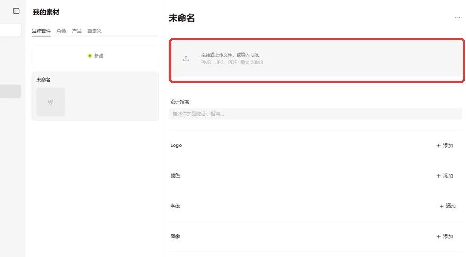Click the placeholder thumbnail in 未命名 card
This screenshot has height=257, width=466.
[50, 102]
